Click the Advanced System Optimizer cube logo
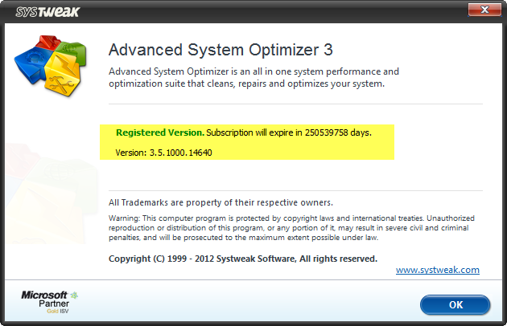507x326 pixels. pos(51,66)
